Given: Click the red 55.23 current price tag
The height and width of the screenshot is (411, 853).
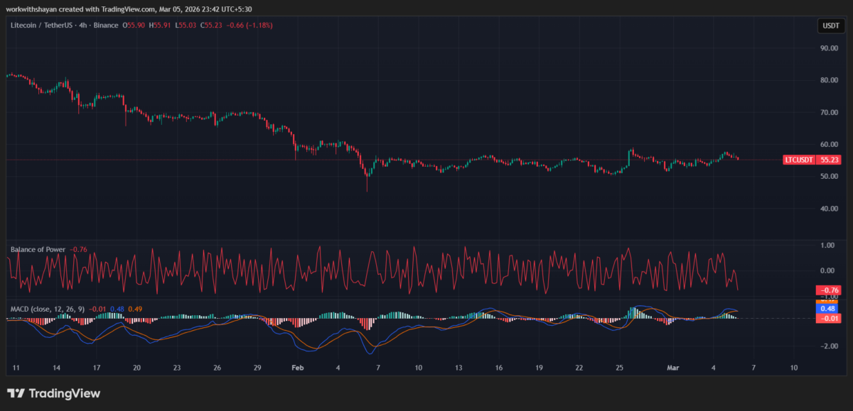Looking at the screenshot, I should [x=830, y=160].
